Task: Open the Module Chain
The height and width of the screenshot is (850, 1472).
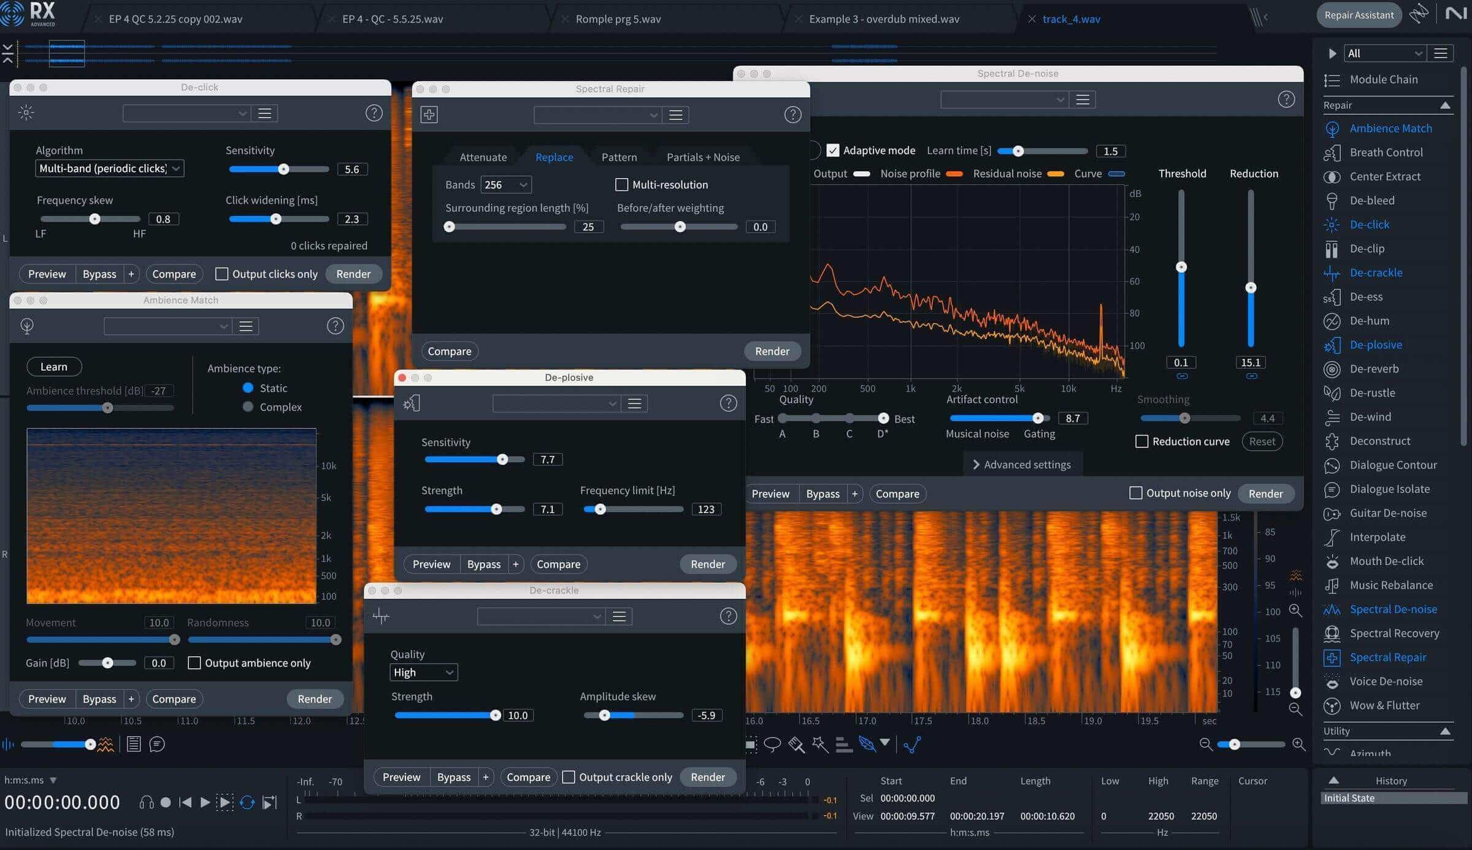Action: [1384, 79]
